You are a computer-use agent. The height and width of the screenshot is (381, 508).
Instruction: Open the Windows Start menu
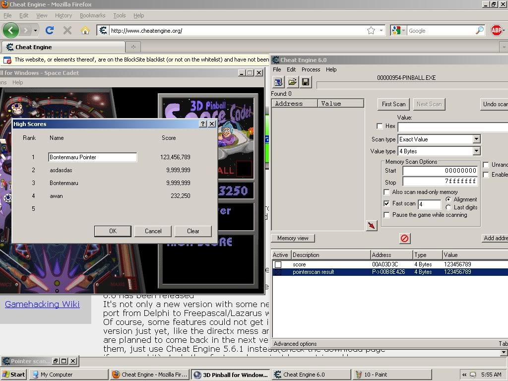pos(13,375)
